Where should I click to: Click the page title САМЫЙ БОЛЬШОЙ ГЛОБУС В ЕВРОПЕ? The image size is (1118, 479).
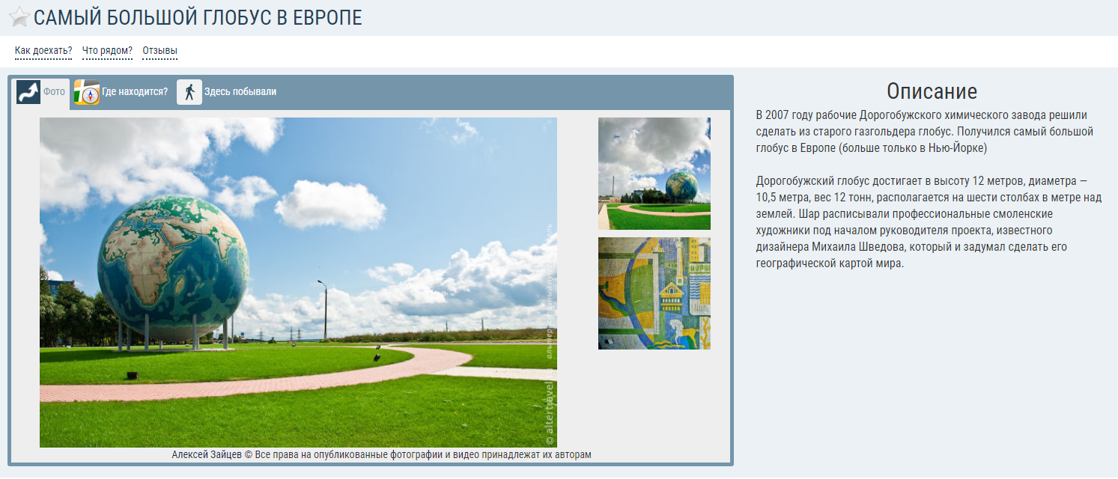coord(198,18)
